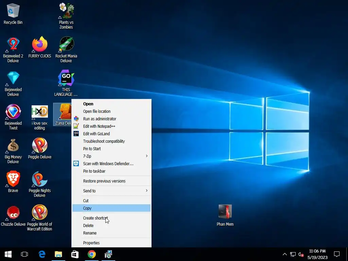Viewport: 348px width, 261px height.
Task: Choose Edit with Notepad++
Action: tap(111, 126)
